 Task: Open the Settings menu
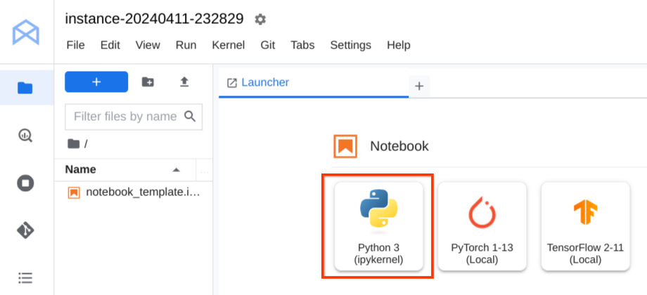click(x=350, y=45)
